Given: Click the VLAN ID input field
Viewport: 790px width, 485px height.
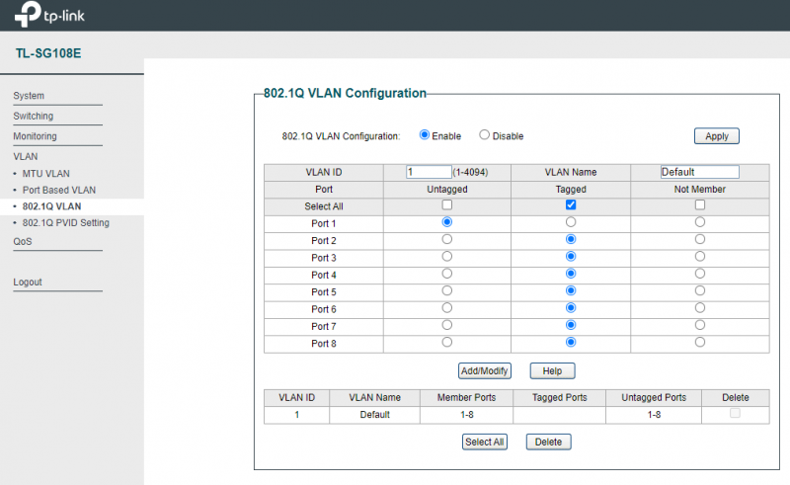Looking at the screenshot, I should pyautogui.click(x=429, y=172).
